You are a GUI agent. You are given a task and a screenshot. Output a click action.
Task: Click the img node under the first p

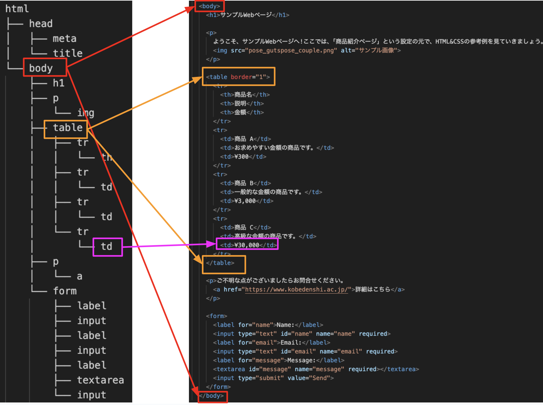85,113
